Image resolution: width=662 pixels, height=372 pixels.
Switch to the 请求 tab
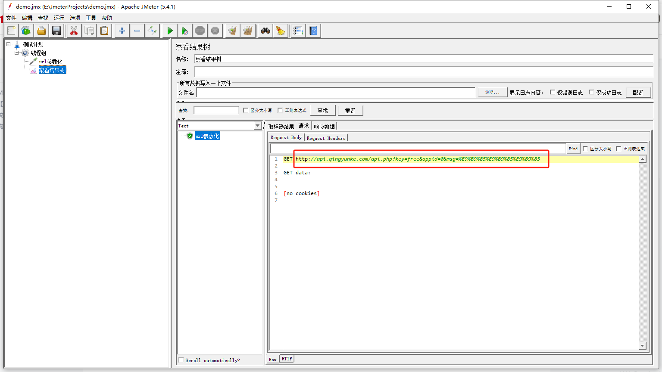coord(304,126)
